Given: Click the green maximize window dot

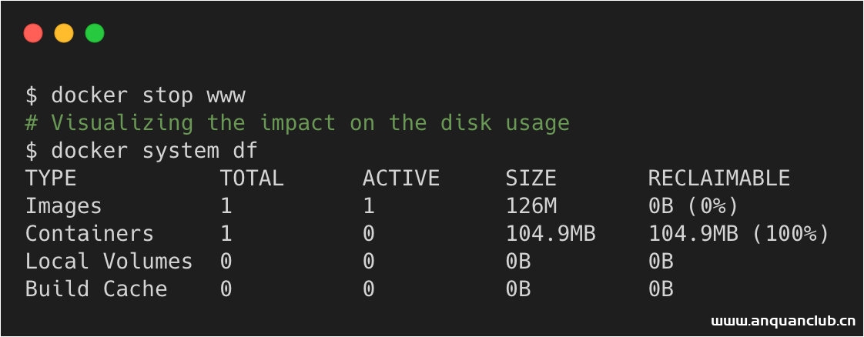Looking at the screenshot, I should [x=95, y=33].
